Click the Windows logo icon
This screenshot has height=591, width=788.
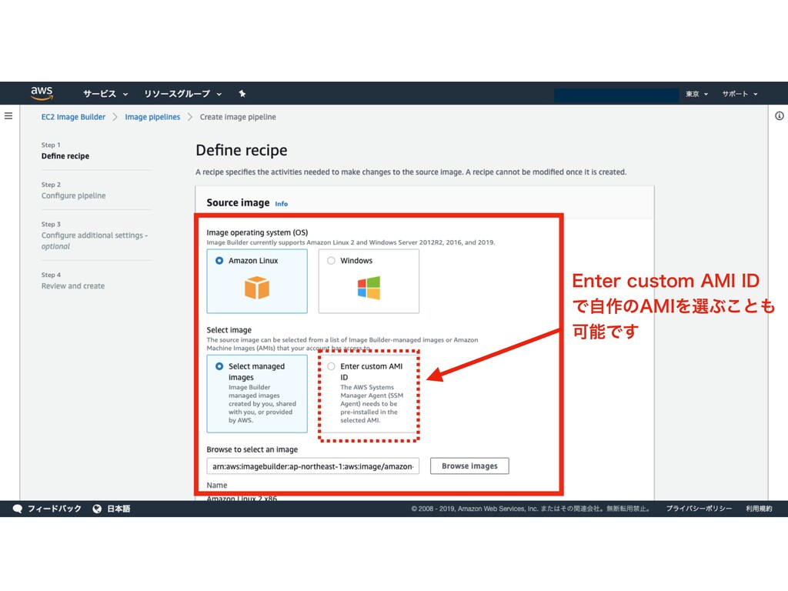coord(369,288)
